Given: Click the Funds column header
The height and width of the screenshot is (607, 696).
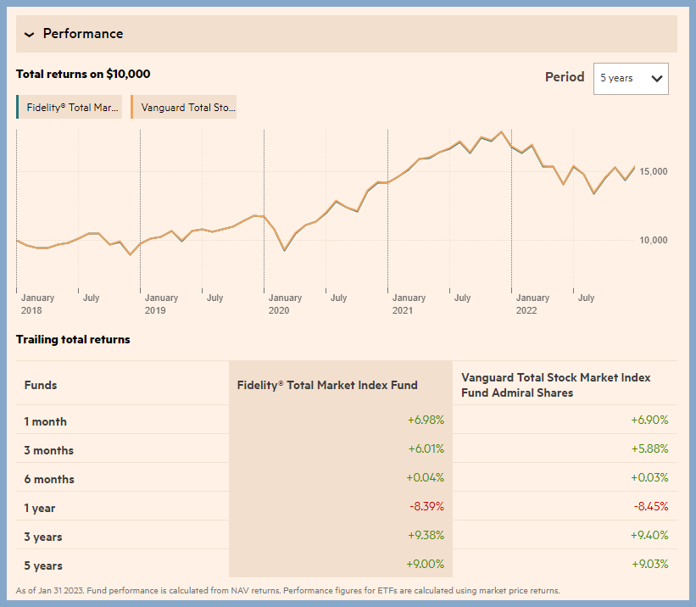Looking at the screenshot, I should tap(41, 385).
